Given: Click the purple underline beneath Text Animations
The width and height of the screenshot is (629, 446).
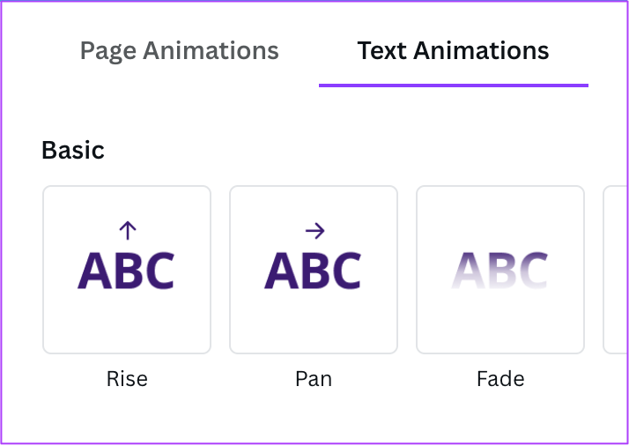Looking at the screenshot, I should 453,85.
